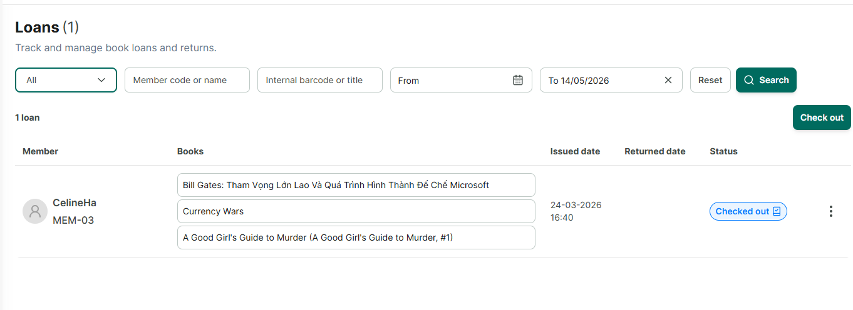Image resolution: width=853 pixels, height=310 pixels.
Task: Click the Checked out status badge
Action: 748,211
